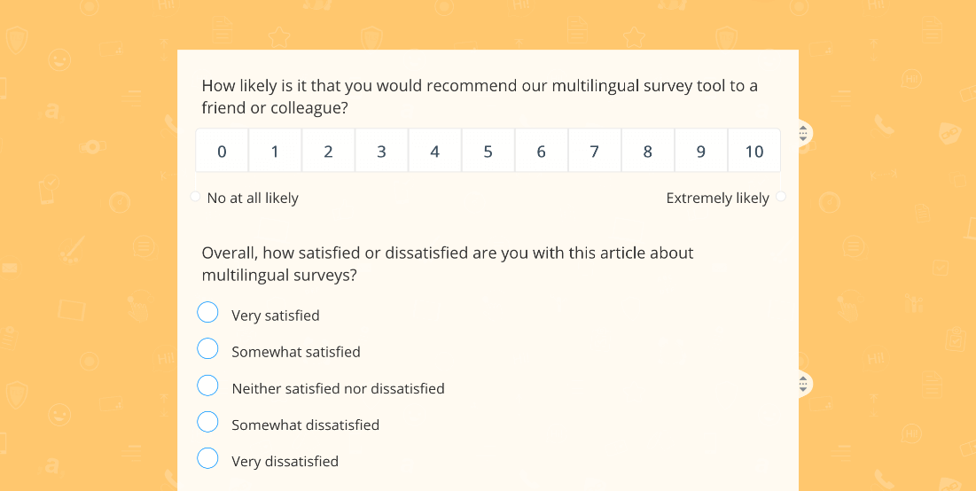The height and width of the screenshot is (491, 976).
Task: Select score 9 on likelihood scale
Action: click(701, 151)
